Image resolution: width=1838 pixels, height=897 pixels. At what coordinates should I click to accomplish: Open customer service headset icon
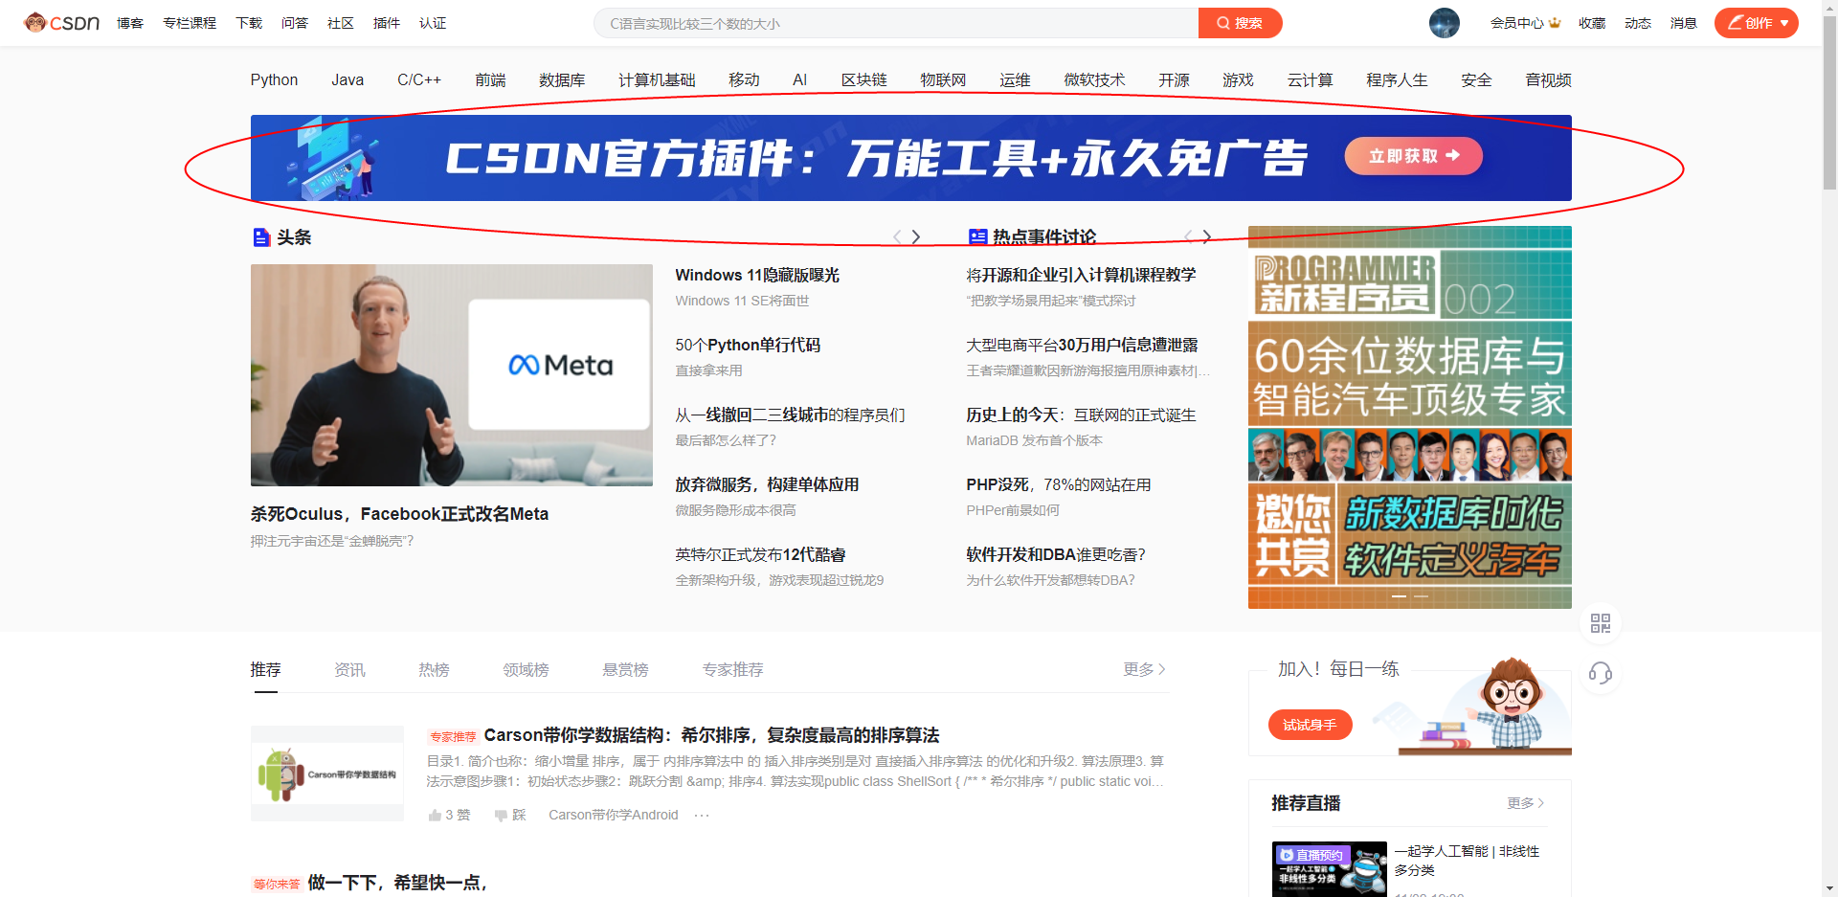(1600, 673)
